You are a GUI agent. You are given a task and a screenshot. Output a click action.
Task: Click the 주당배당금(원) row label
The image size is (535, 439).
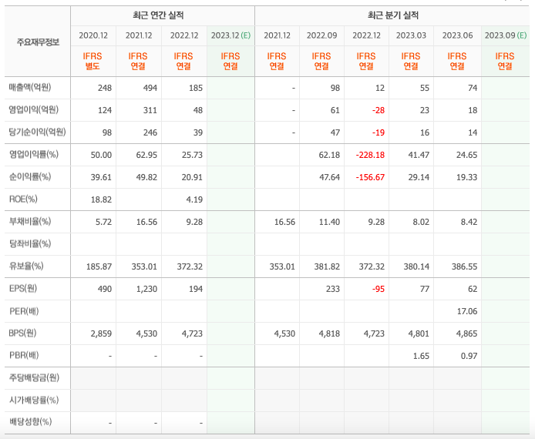[34, 377]
